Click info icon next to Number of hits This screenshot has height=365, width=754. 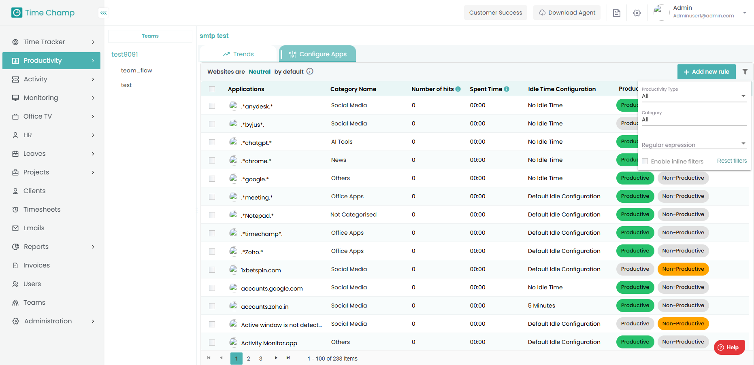tap(458, 89)
